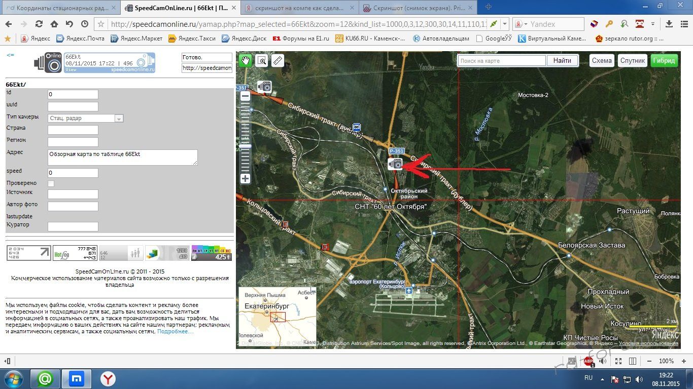Viewport: 693px width, 389px height.
Task: Switch the map to Спутник view
Action: [633, 61]
